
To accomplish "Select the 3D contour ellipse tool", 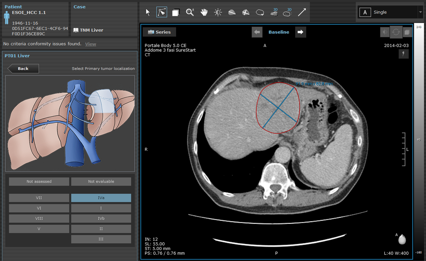I will coord(287,13).
